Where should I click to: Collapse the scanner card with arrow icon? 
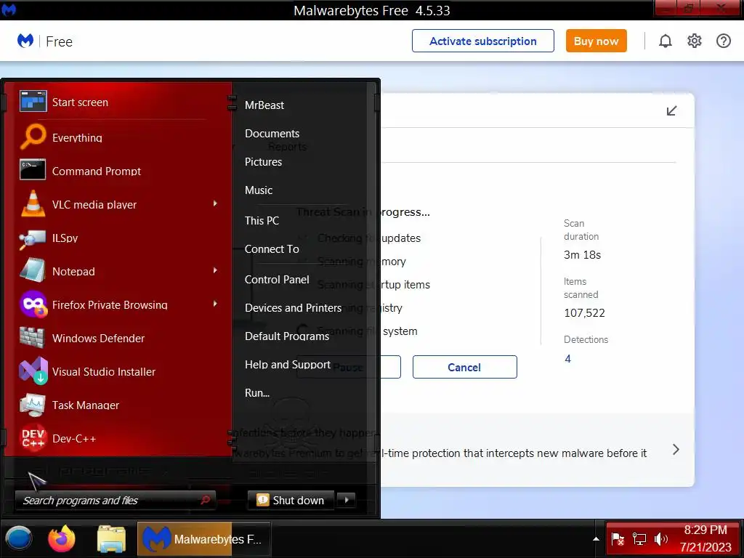click(671, 111)
